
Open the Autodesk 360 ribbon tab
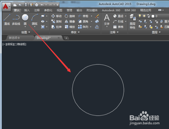(111, 10)
